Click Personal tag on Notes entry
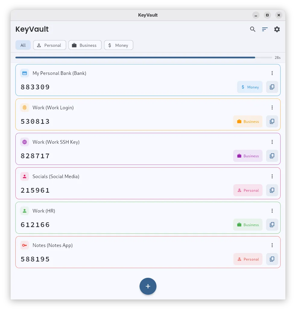The height and width of the screenshot is (311, 296). [248, 259]
